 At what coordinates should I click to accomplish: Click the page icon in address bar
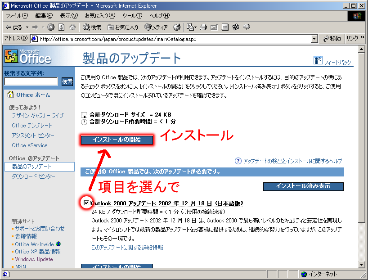coord(35,39)
